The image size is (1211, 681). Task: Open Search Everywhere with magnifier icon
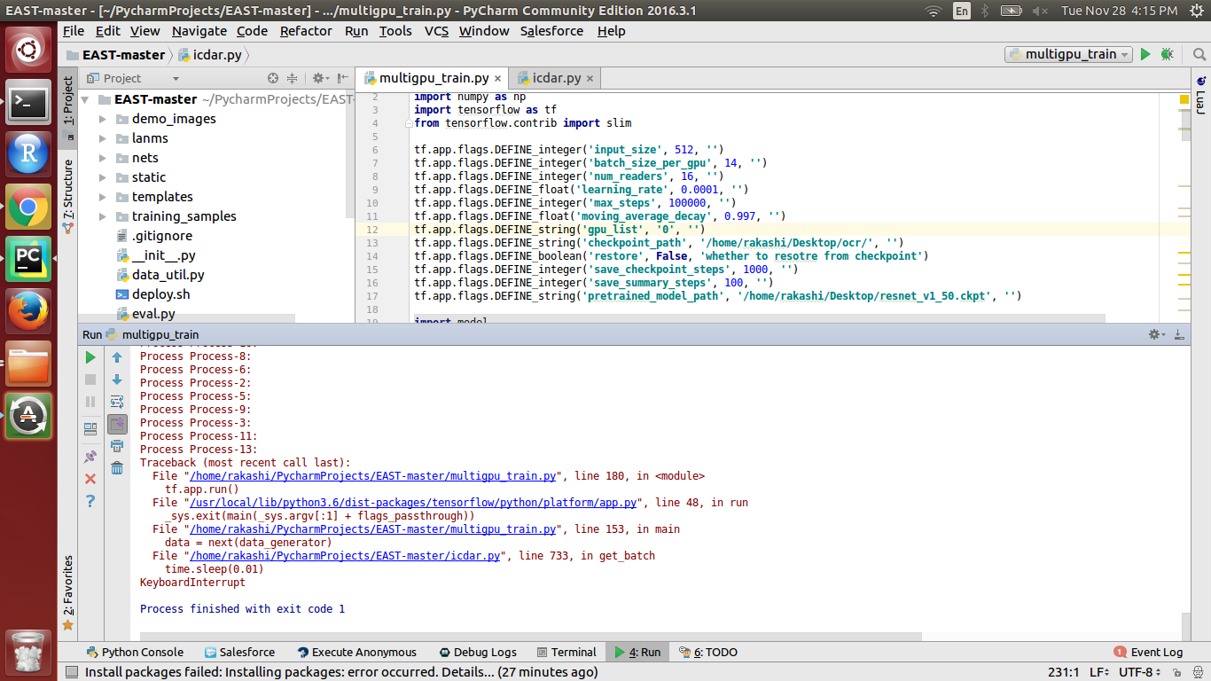pyautogui.click(x=1199, y=54)
